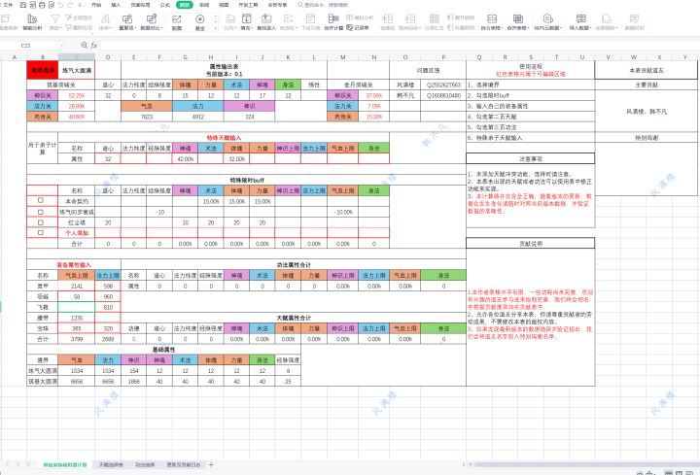This screenshot has height=475, width=700.
Task: Switch to the Formulas (公式) ribbon tab
Action: click(164, 5)
